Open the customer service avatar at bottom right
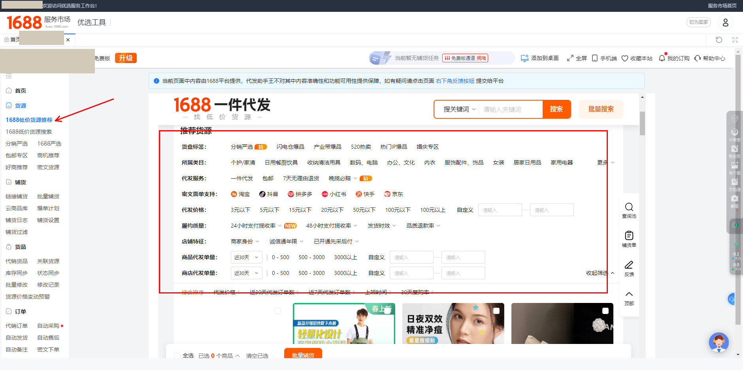Image resolution: width=743 pixels, height=370 pixels. tap(718, 342)
